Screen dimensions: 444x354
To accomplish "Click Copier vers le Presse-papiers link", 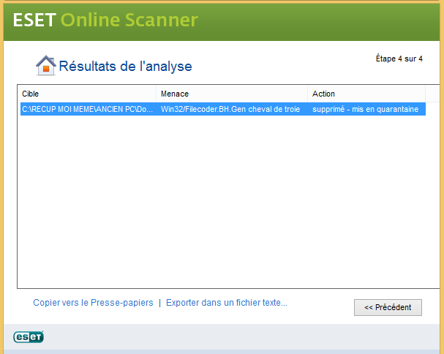I will [x=93, y=303].
